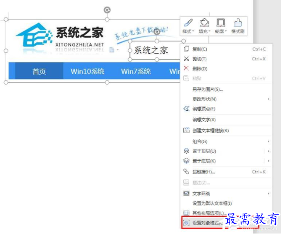
Task: Click the scissors icon beside 剪切
Action: point(186,58)
